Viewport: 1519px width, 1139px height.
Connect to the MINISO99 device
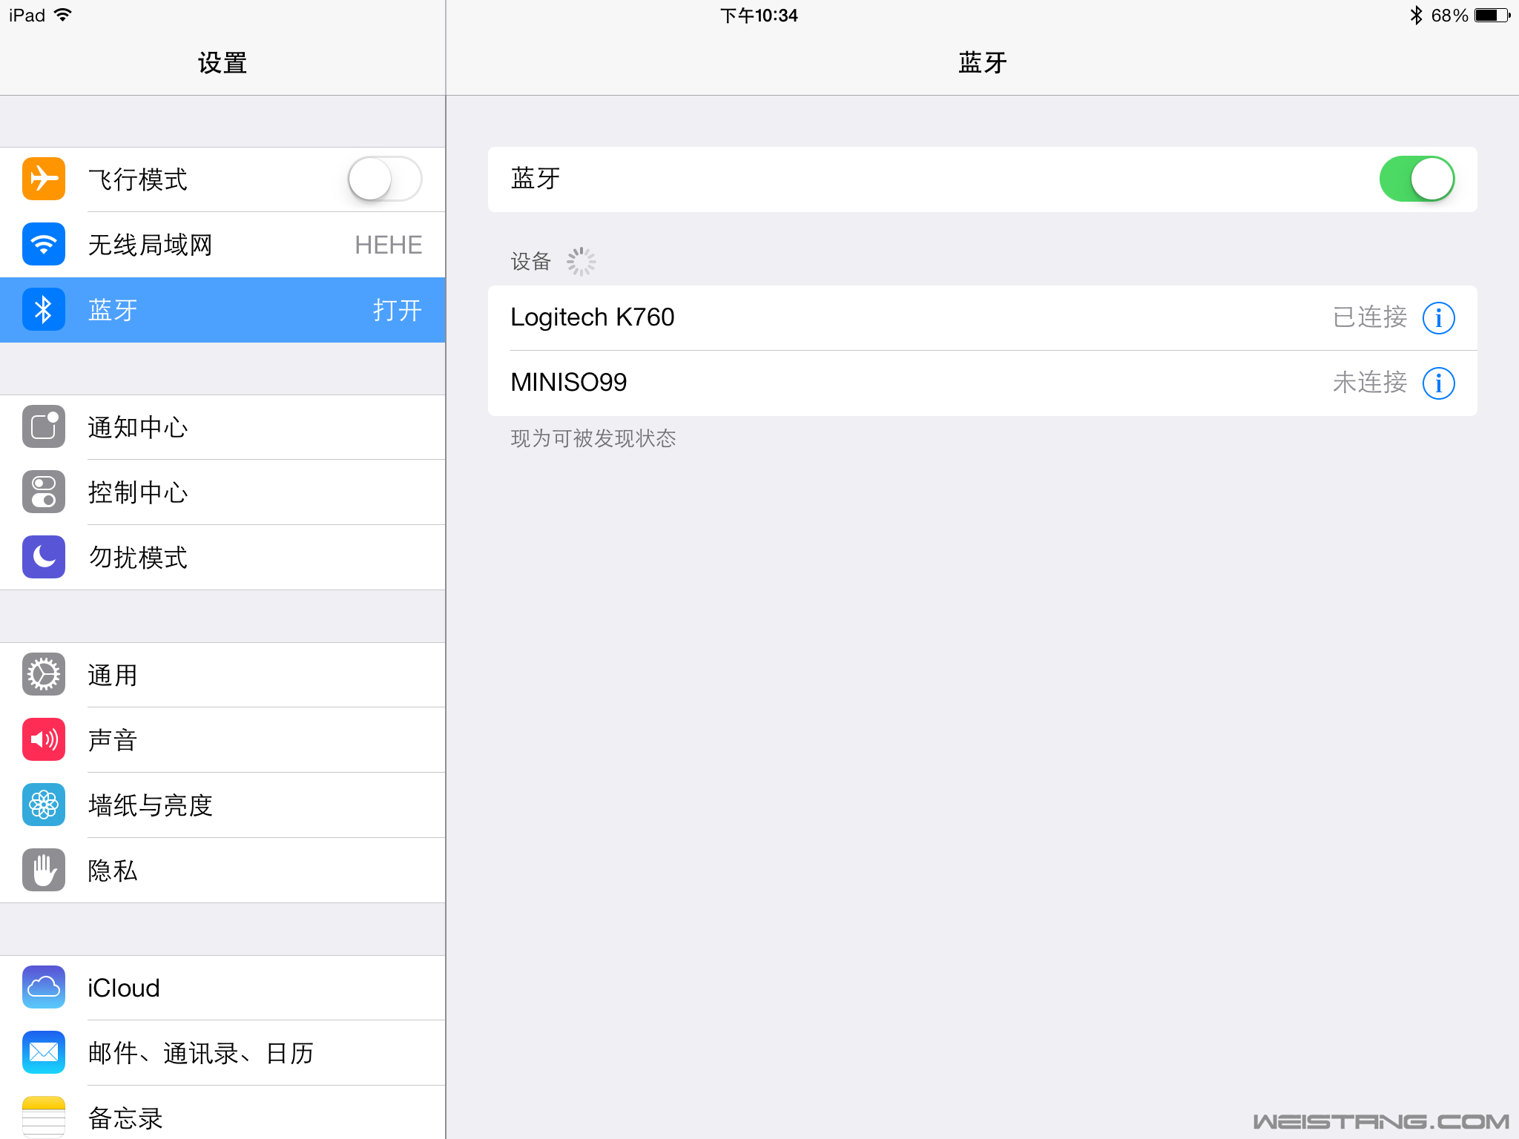[982, 383]
